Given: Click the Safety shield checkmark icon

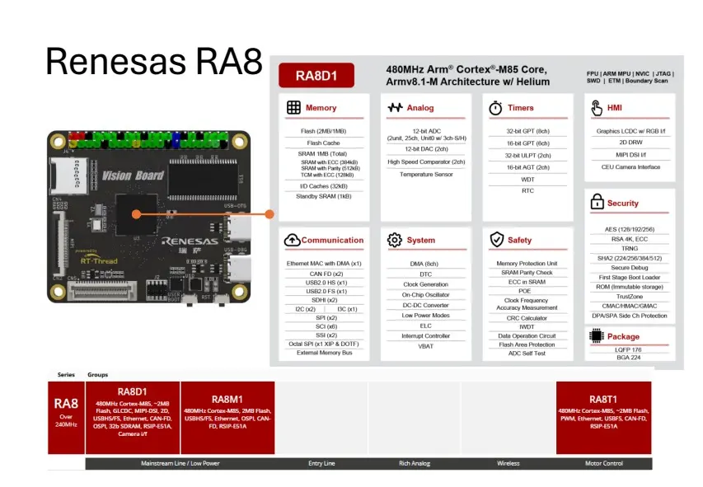Looking at the screenshot, I should click(495, 240).
